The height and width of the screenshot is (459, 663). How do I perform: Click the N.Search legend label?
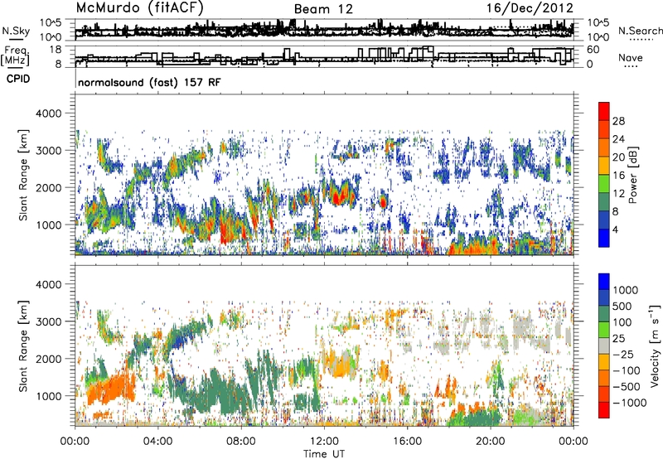[x=640, y=31]
